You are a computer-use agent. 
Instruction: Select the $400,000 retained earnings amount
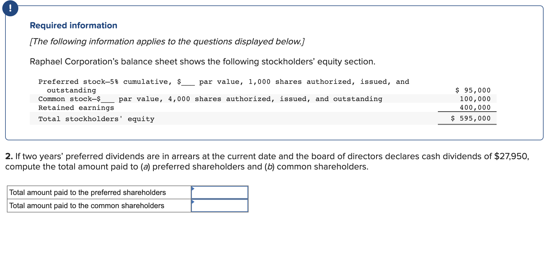coord(475,107)
